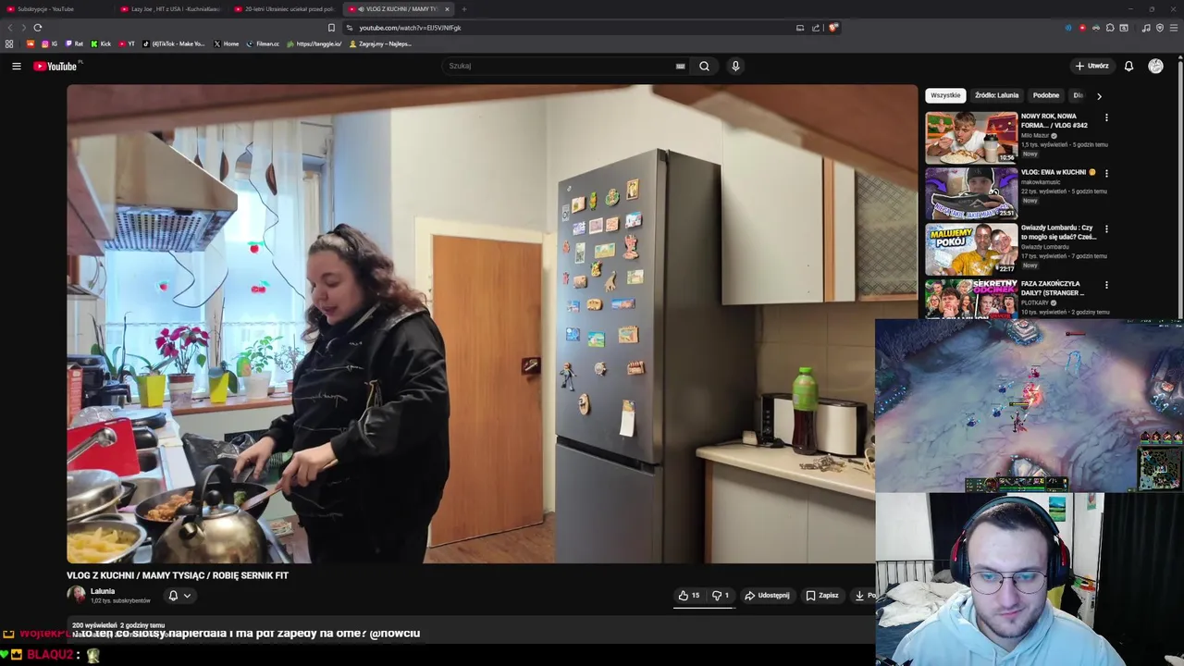Open a new browser tab
The width and height of the screenshot is (1184, 666).
[464, 9]
